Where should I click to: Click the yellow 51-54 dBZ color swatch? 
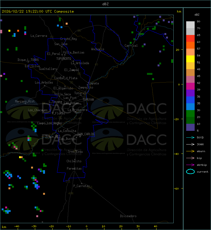[190, 59]
